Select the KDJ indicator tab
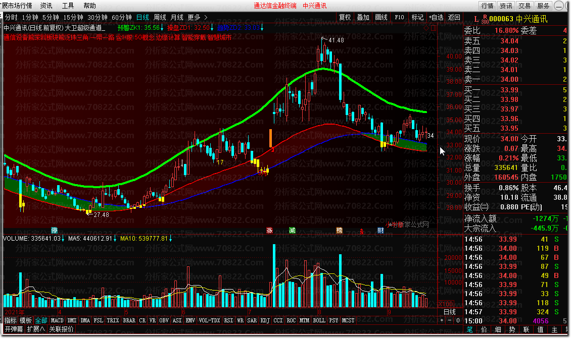The width and height of the screenshot is (572, 339). 265,320
